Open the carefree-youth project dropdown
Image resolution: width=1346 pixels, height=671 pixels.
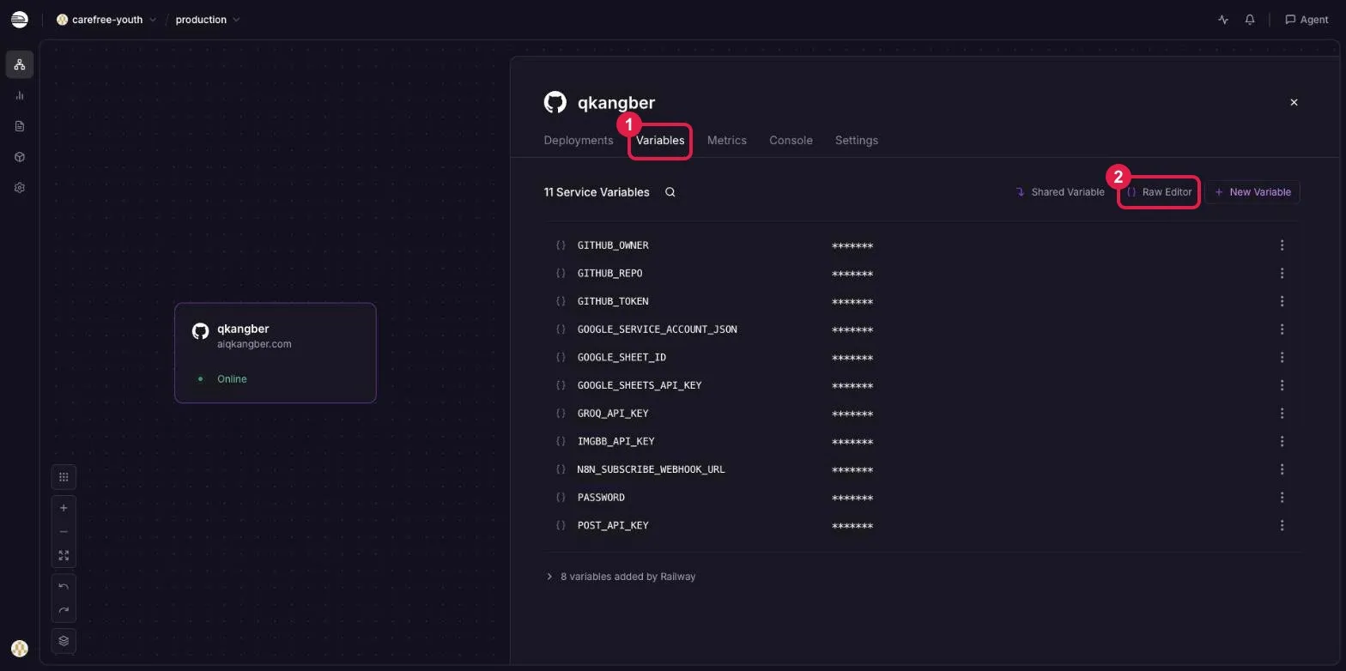click(106, 19)
